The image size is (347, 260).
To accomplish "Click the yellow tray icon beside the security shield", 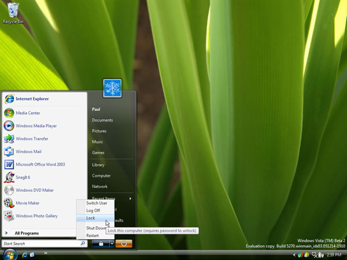I will (x=307, y=255).
